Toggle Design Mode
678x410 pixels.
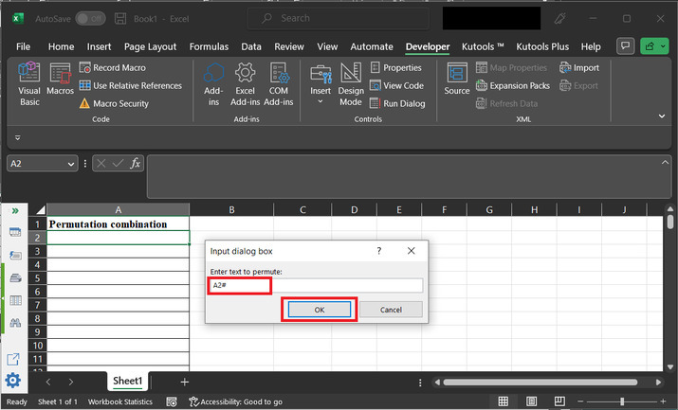coord(351,82)
